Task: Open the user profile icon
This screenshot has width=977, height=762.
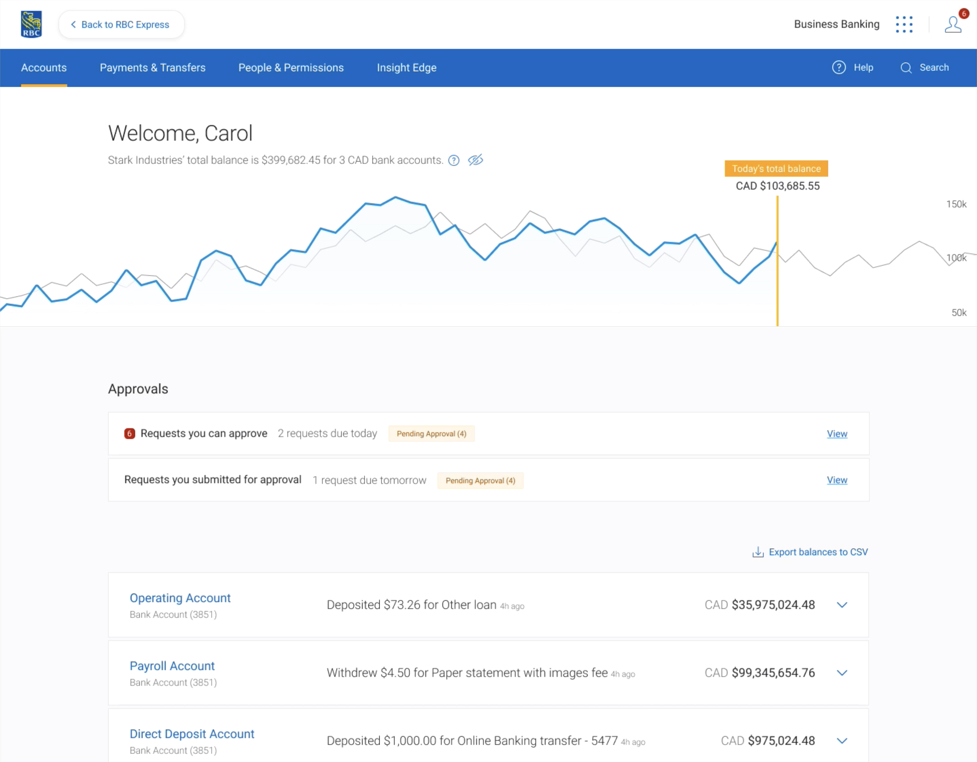Action: [953, 25]
